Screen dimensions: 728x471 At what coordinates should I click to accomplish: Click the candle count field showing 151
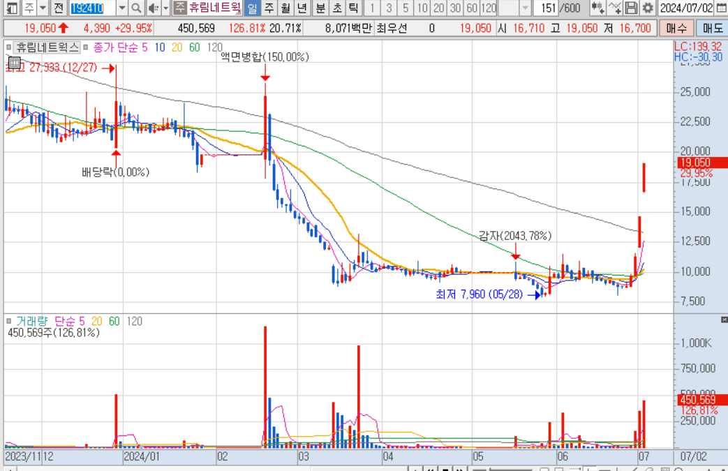[546, 8]
